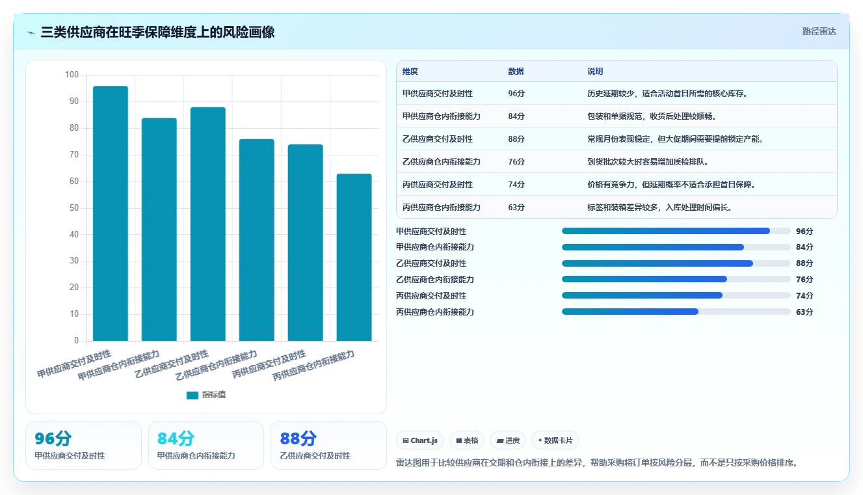The width and height of the screenshot is (863, 495).
Task: Click the 96分 cell in the table
Action: (516, 94)
